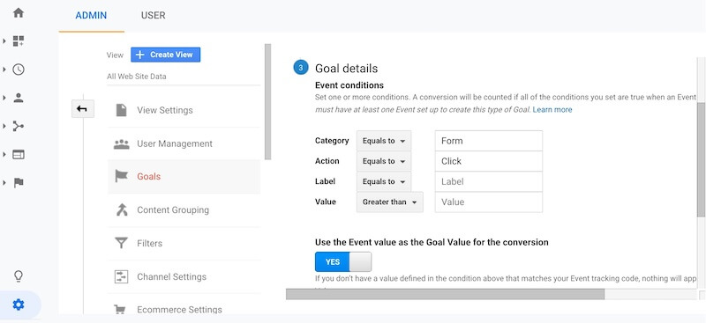Click the Goals flag icon
706x323 pixels.
(x=121, y=176)
